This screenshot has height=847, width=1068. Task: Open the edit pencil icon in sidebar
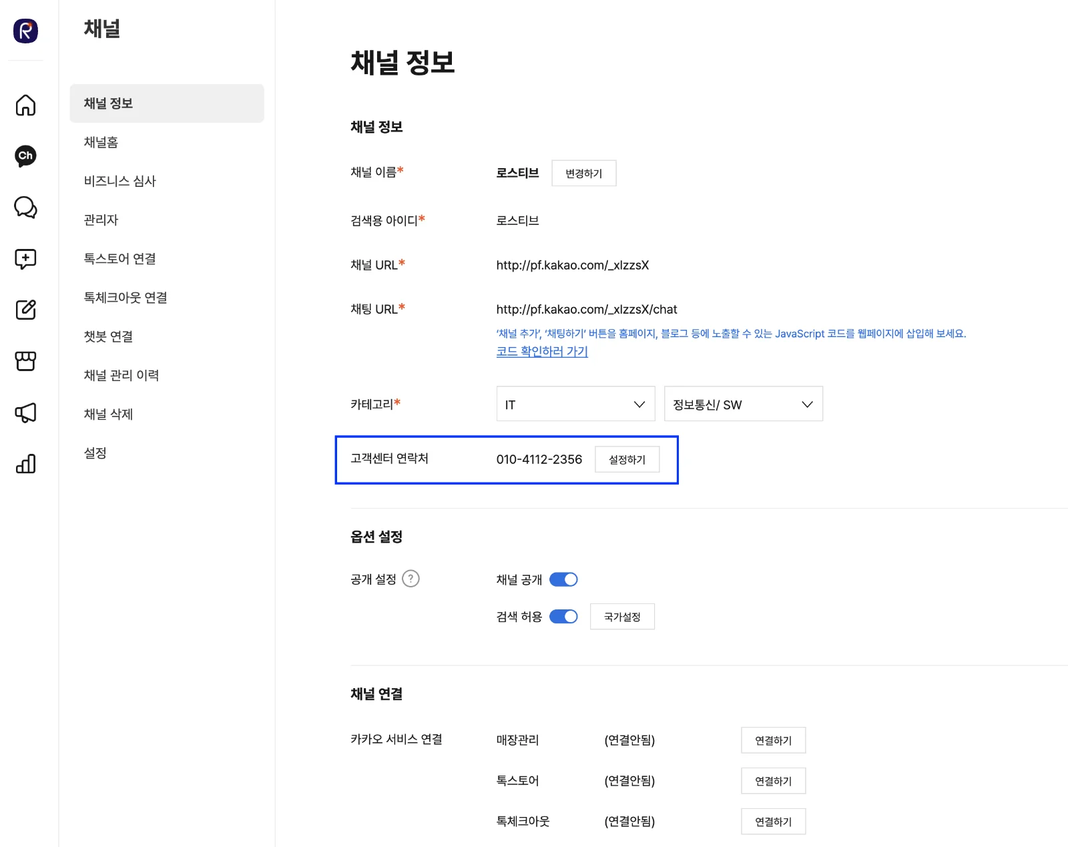point(25,310)
